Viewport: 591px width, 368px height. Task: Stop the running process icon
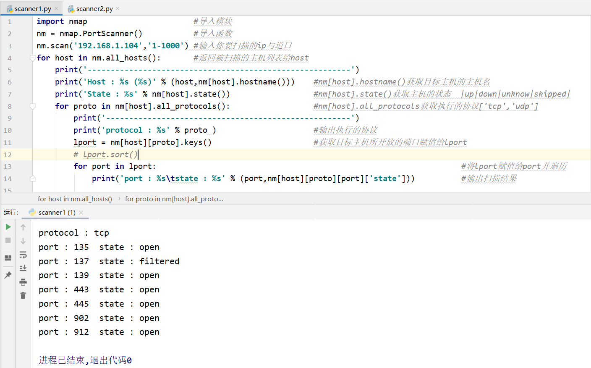click(x=8, y=240)
